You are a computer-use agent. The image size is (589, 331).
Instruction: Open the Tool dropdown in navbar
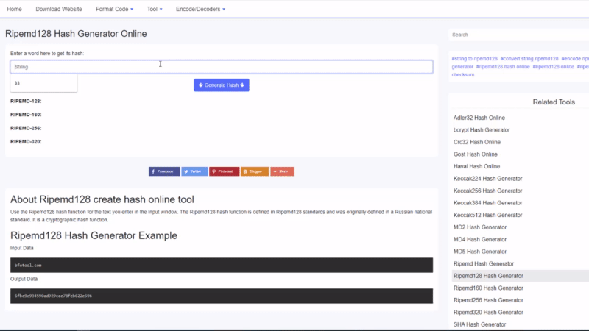point(155,9)
